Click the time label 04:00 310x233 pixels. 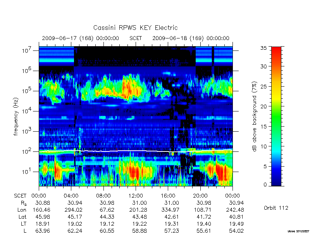[x=71, y=196]
